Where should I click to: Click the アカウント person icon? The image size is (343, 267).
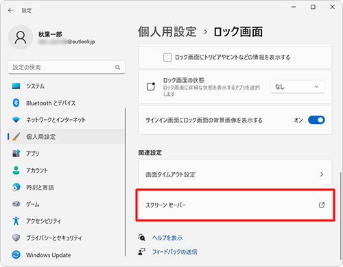click(x=16, y=170)
